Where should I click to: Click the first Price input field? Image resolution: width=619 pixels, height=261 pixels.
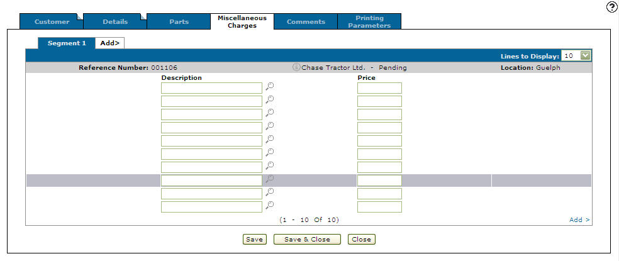point(379,88)
